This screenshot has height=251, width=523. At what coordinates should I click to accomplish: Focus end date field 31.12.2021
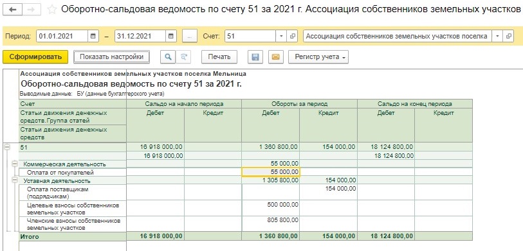pyautogui.click(x=140, y=36)
